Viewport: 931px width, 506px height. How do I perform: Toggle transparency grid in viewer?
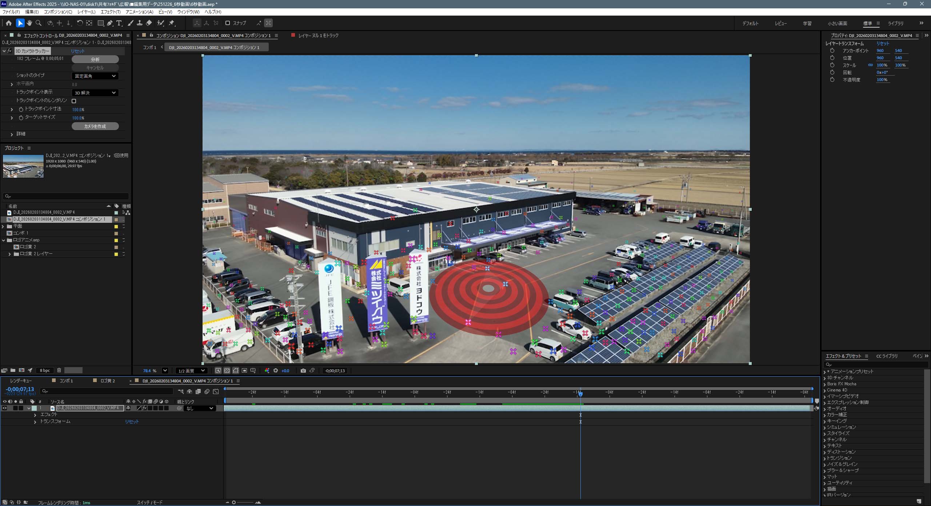(227, 371)
